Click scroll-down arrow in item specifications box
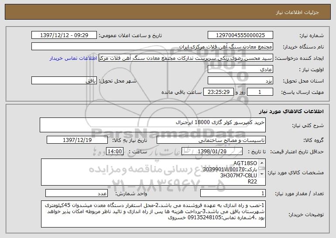The width and height of the screenshot is (336, 238). point(262,174)
